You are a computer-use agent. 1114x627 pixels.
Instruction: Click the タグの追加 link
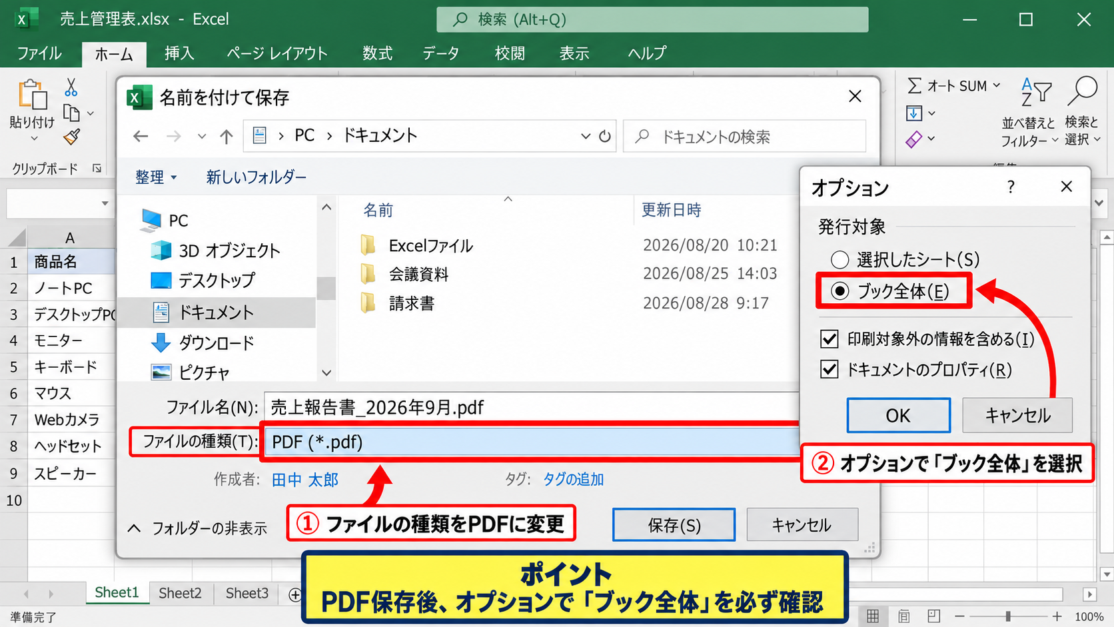[x=574, y=479]
